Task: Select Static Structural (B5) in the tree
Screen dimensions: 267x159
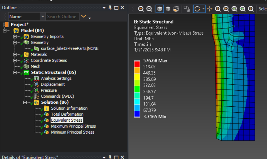Action: pos(53,72)
